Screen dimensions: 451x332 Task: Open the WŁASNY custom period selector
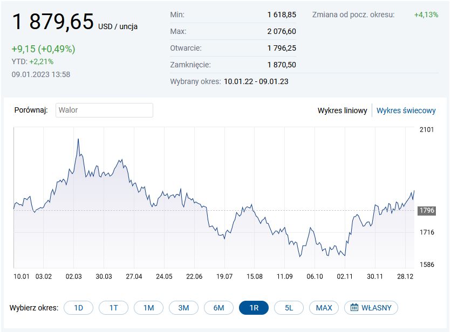click(x=370, y=308)
